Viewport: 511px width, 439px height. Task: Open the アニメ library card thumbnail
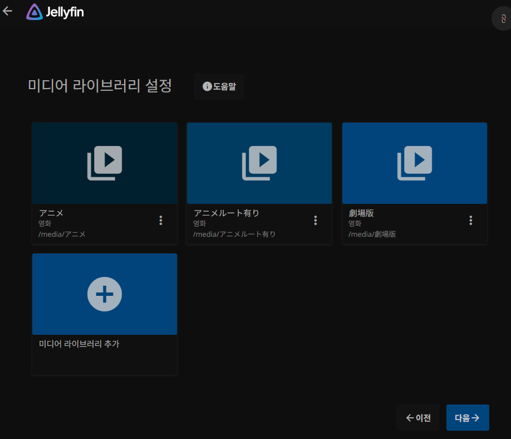click(105, 163)
